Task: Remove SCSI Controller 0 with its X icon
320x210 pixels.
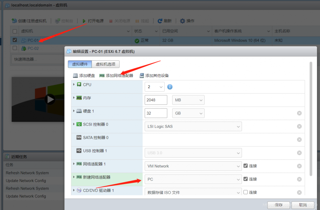Action: (299, 127)
